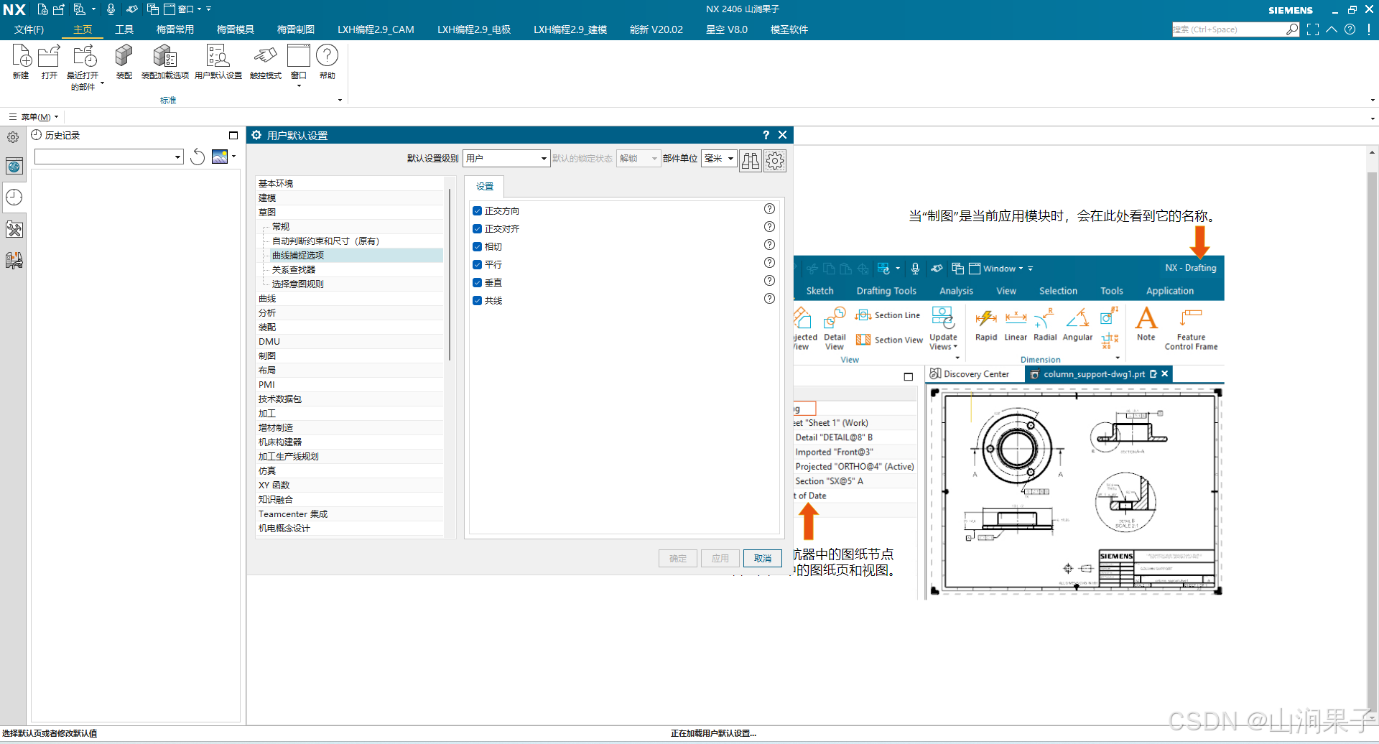Click the 应用 apply button
Screen dimensions: 1379x744
tap(720, 559)
